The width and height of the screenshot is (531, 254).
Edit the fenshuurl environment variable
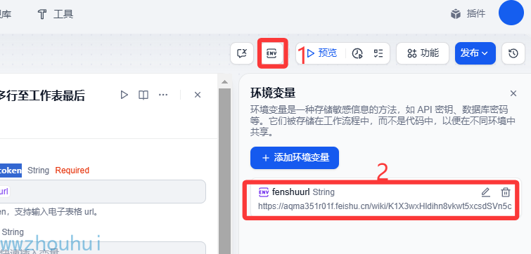tap(485, 192)
